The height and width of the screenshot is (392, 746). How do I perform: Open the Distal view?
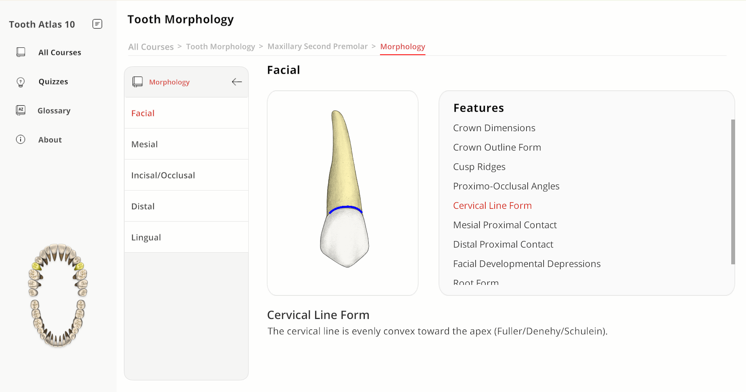point(186,206)
